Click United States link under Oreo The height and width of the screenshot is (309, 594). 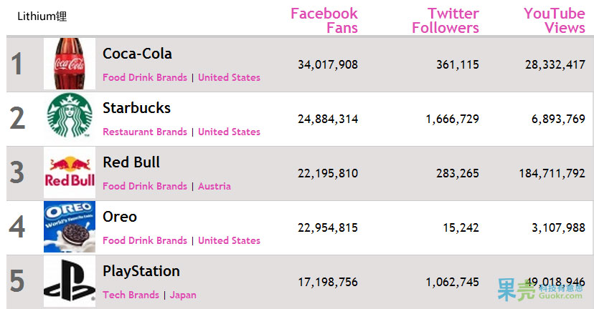pos(229,240)
